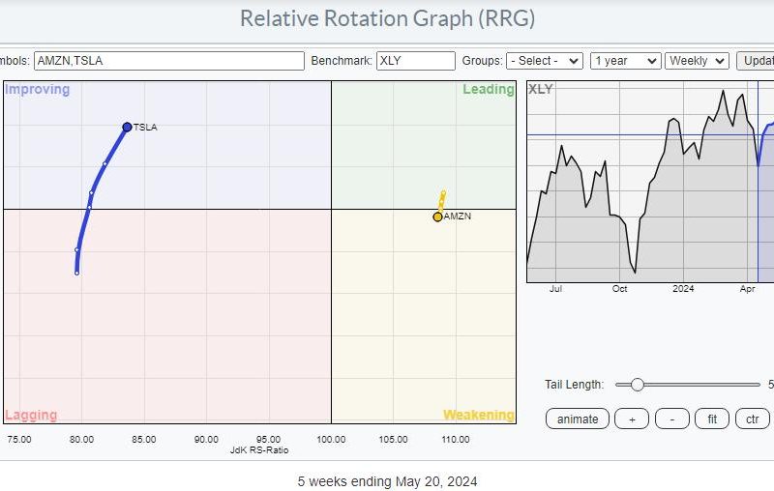This screenshot has height=491, width=774.
Task: Click the TSLA label on the graph
Action: pos(145,128)
